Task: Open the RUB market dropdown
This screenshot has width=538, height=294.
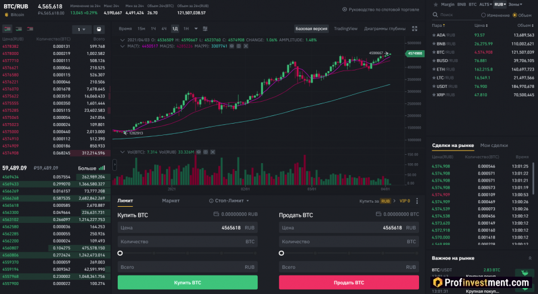Action: pos(500,4)
